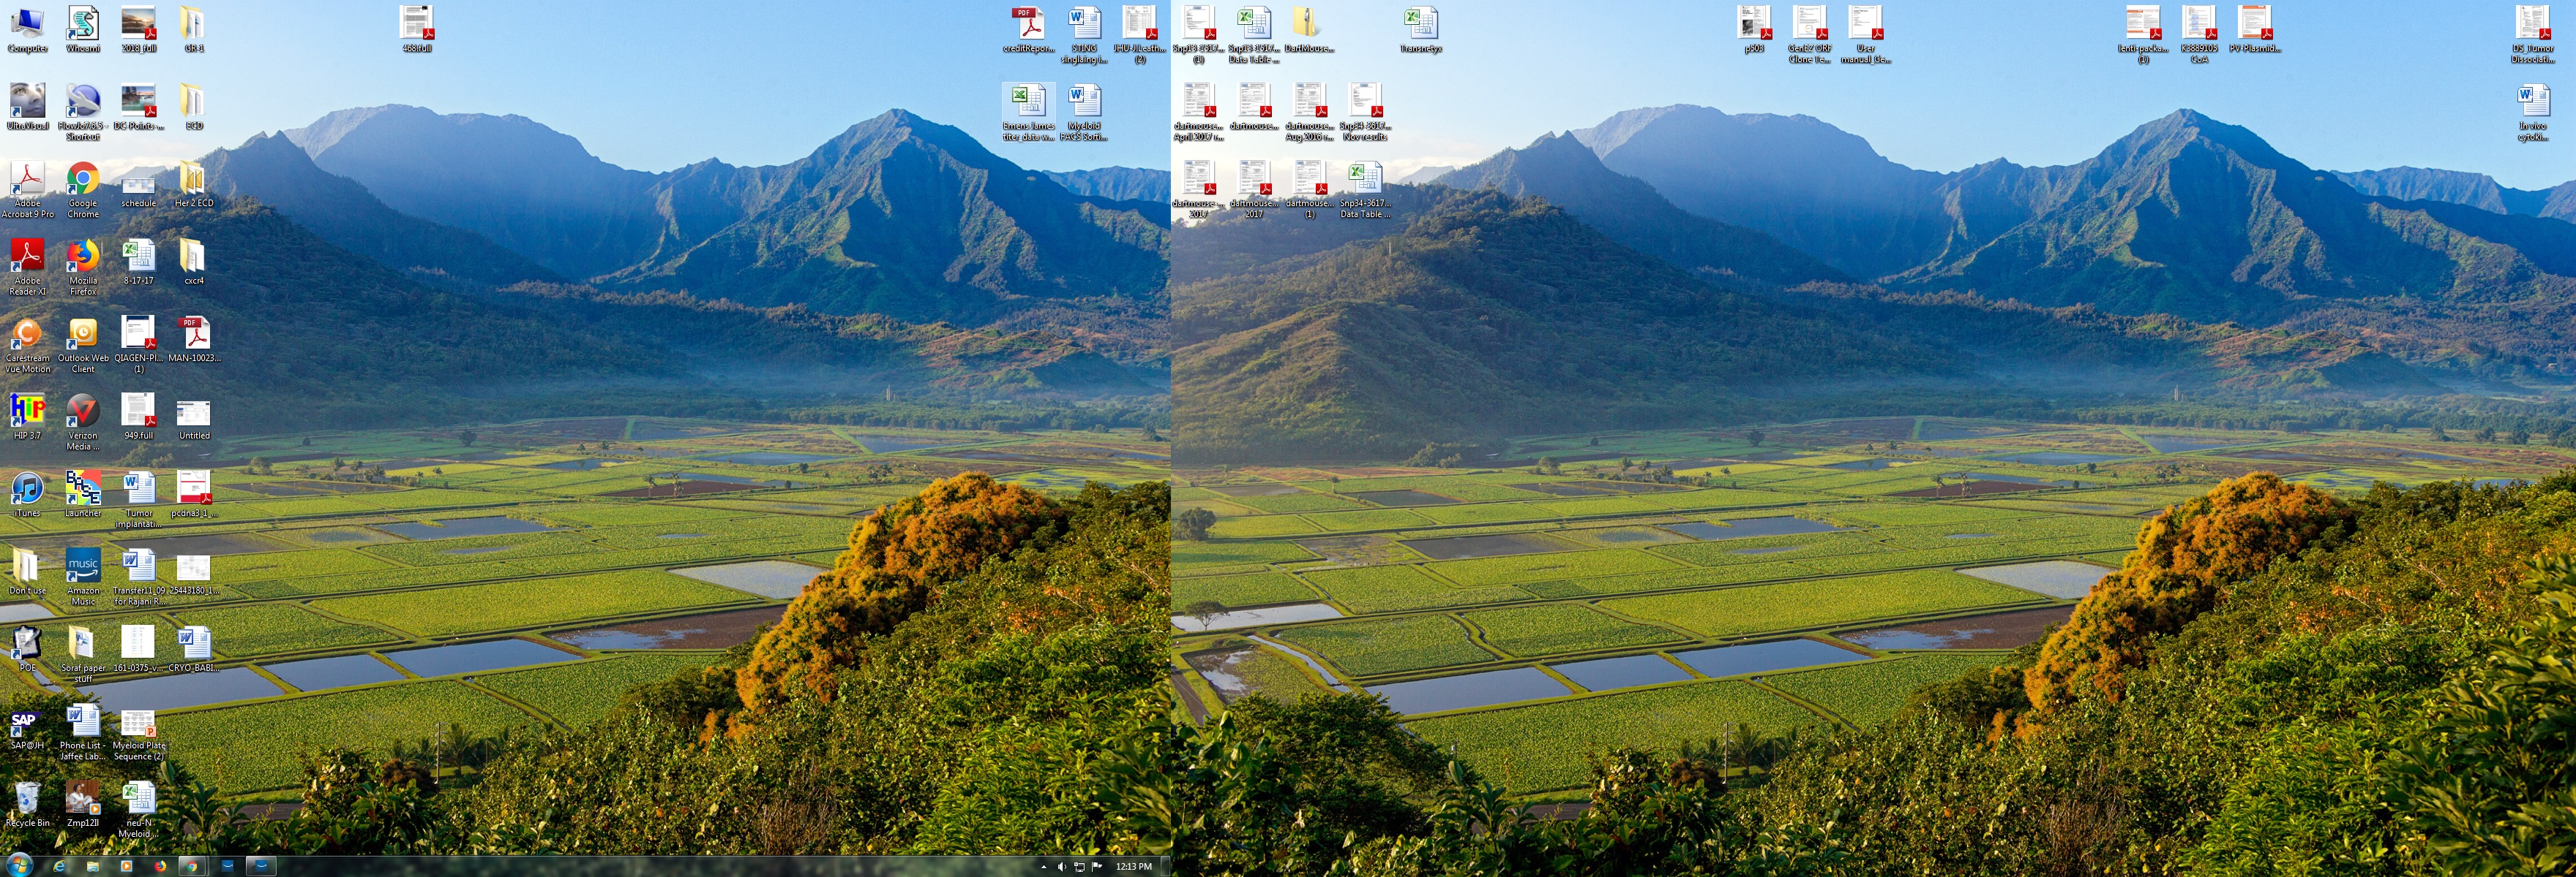
Task: Click the volume speaker tray icon
Action: [x=1061, y=867]
